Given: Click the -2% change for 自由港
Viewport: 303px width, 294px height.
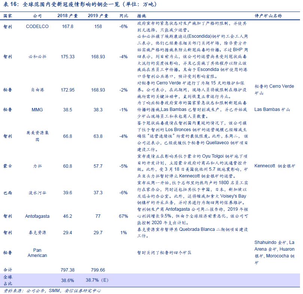Looking at the screenshot, I should [123, 90].
